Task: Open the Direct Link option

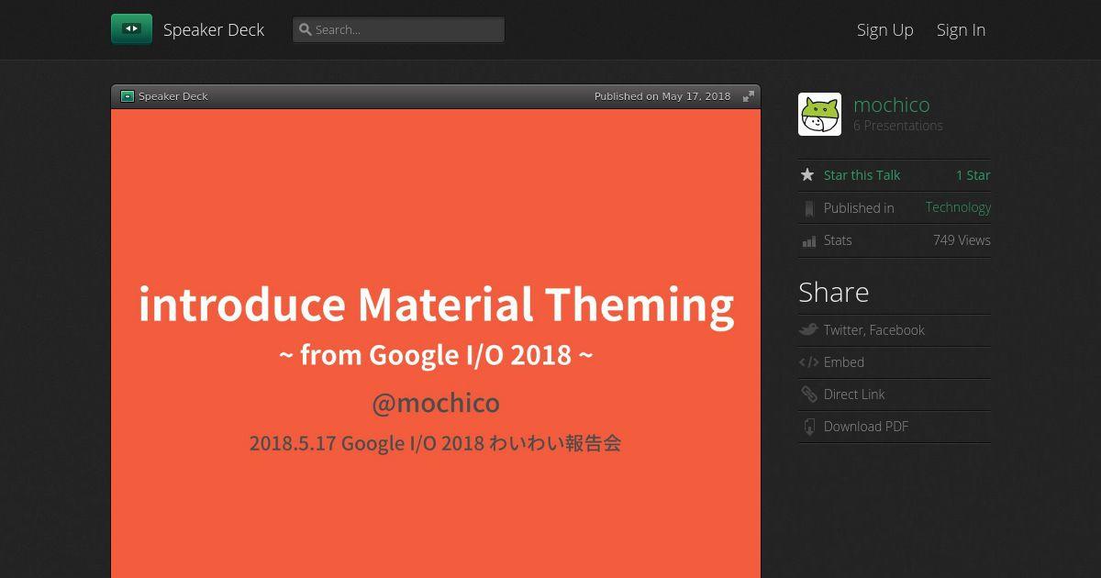Action: pyautogui.click(x=854, y=395)
